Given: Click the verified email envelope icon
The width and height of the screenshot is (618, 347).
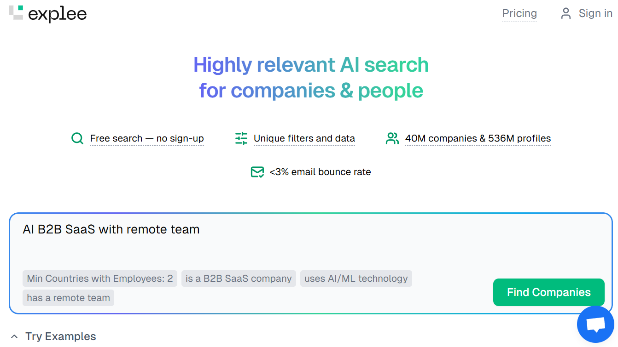Looking at the screenshot, I should pyautogui.click(x=257, y=172).
